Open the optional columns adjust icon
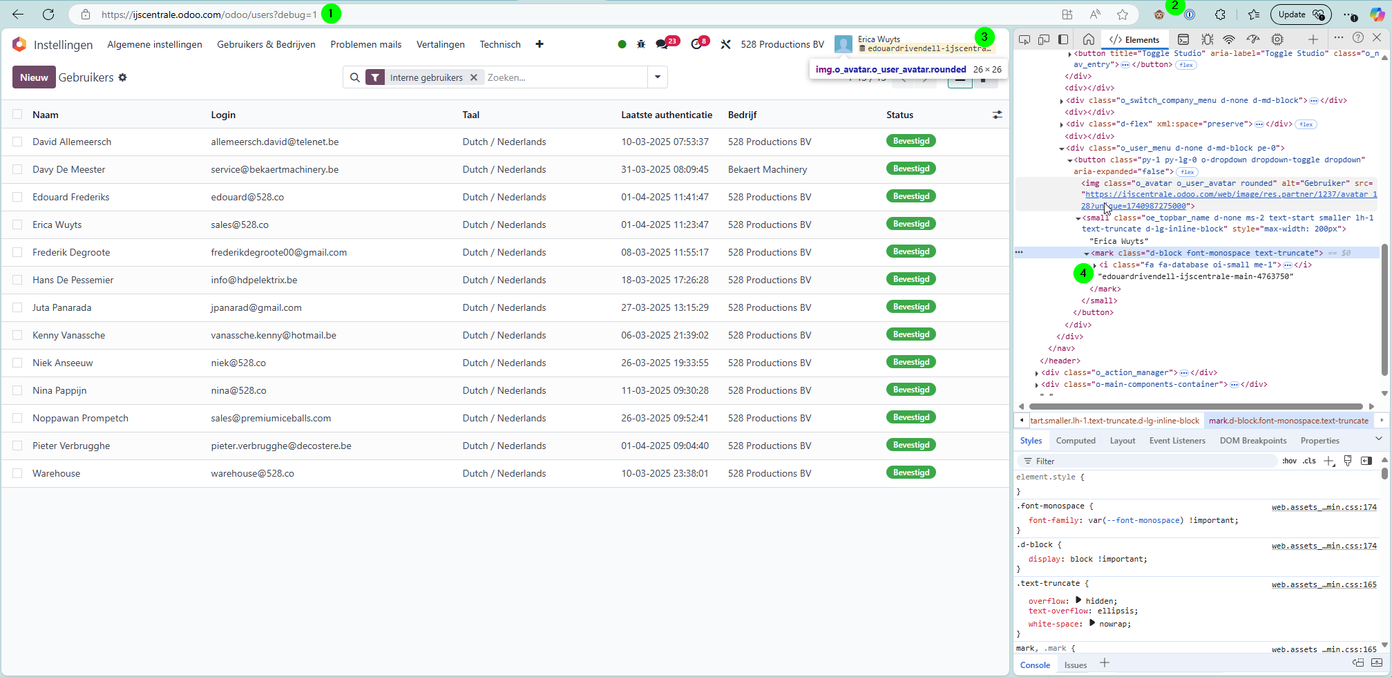 [x=997, y=115]
